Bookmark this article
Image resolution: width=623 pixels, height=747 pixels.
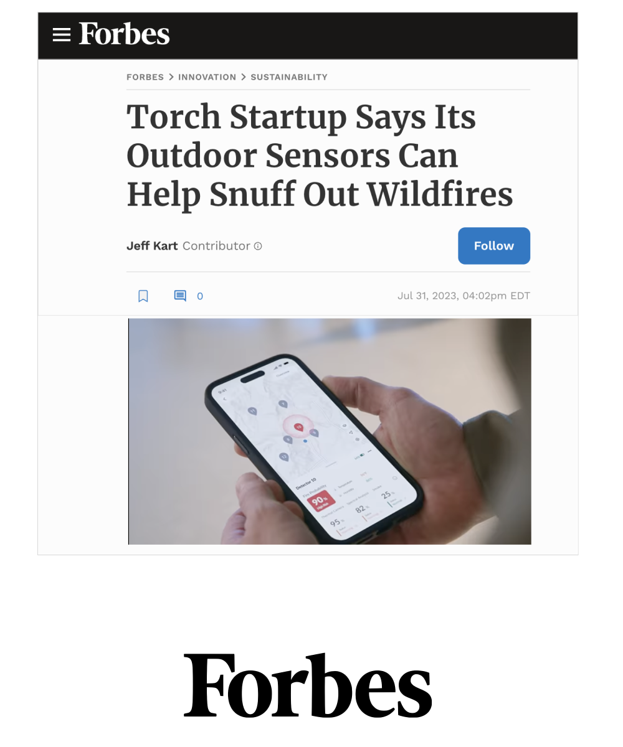click(x=143, y=296)
